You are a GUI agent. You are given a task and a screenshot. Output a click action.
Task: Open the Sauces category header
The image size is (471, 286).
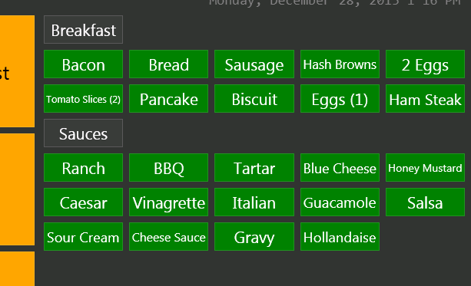[x=83, y=133]
